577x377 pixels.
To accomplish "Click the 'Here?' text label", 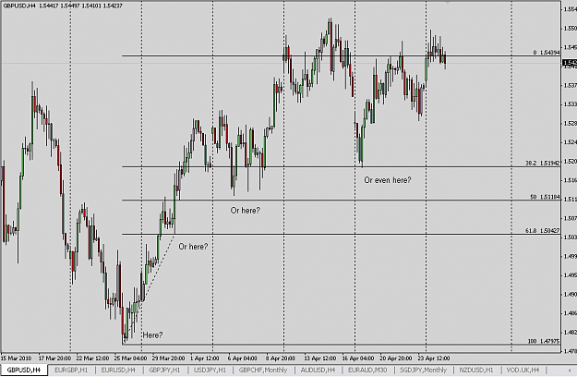I will 152,335.
